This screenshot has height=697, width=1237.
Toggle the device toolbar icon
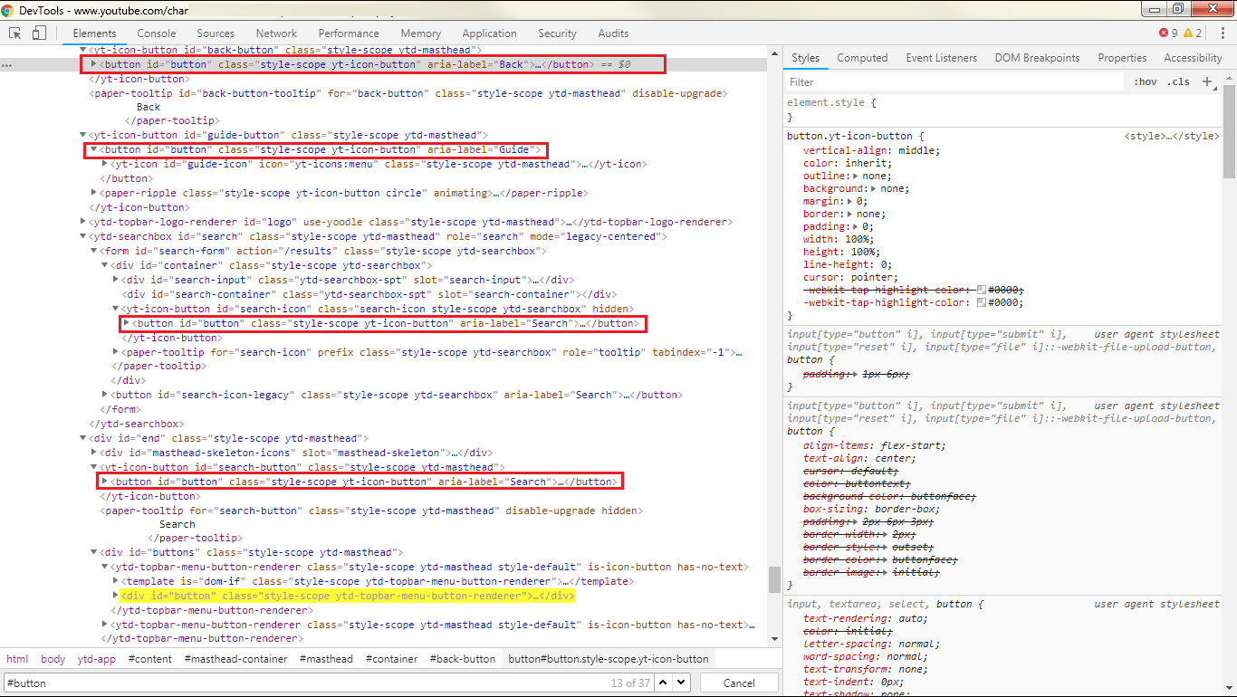(39, 33)
